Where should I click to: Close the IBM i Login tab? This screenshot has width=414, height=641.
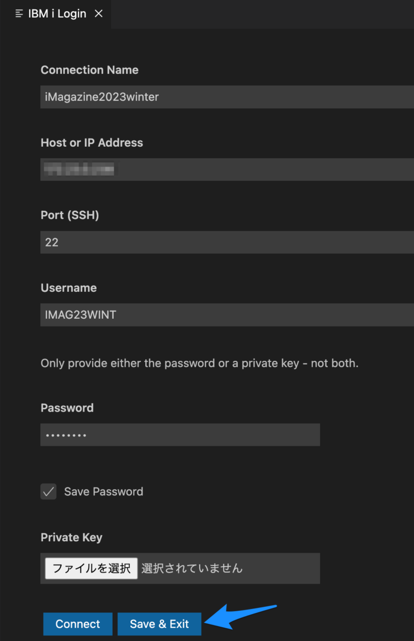pos(98,14)
